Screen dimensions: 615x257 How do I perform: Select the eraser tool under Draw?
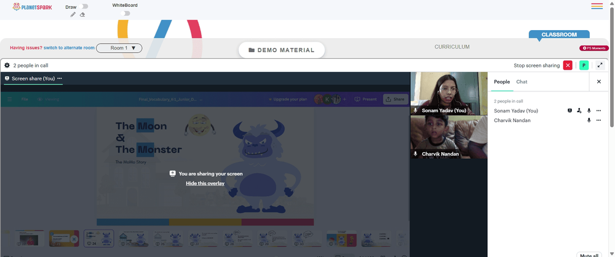point(82,15)
